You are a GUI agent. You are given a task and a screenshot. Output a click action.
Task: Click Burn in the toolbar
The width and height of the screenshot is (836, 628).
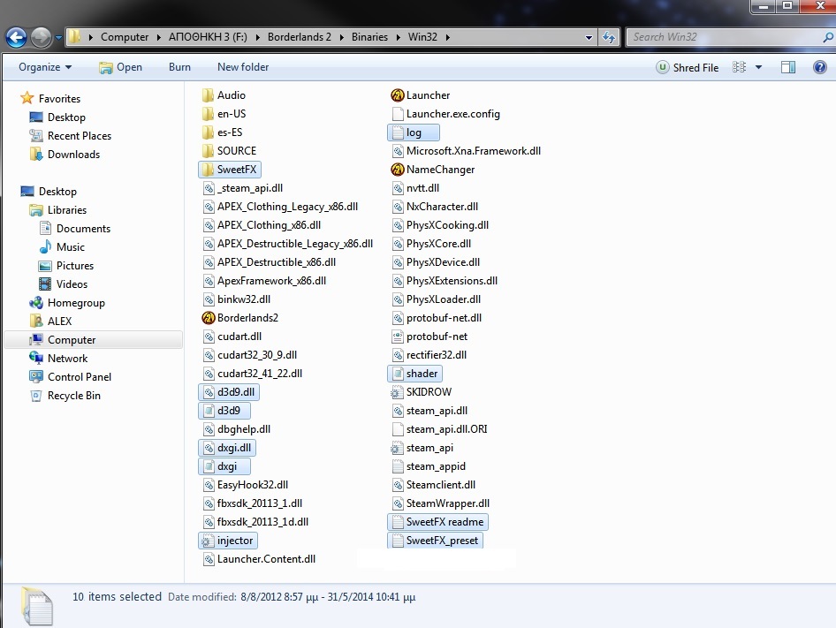tap(179, 67)
